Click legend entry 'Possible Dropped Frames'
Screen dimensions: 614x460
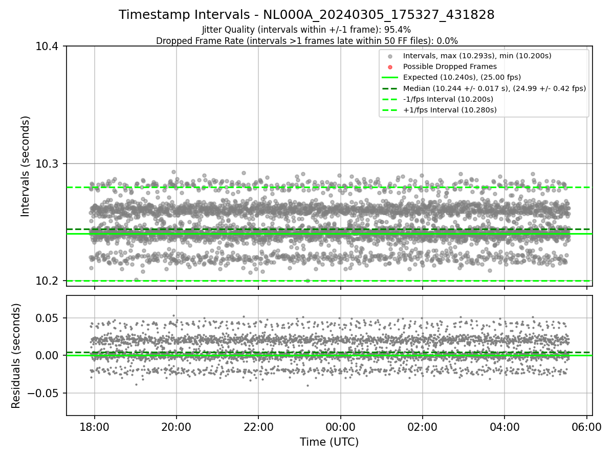[450, 66]
